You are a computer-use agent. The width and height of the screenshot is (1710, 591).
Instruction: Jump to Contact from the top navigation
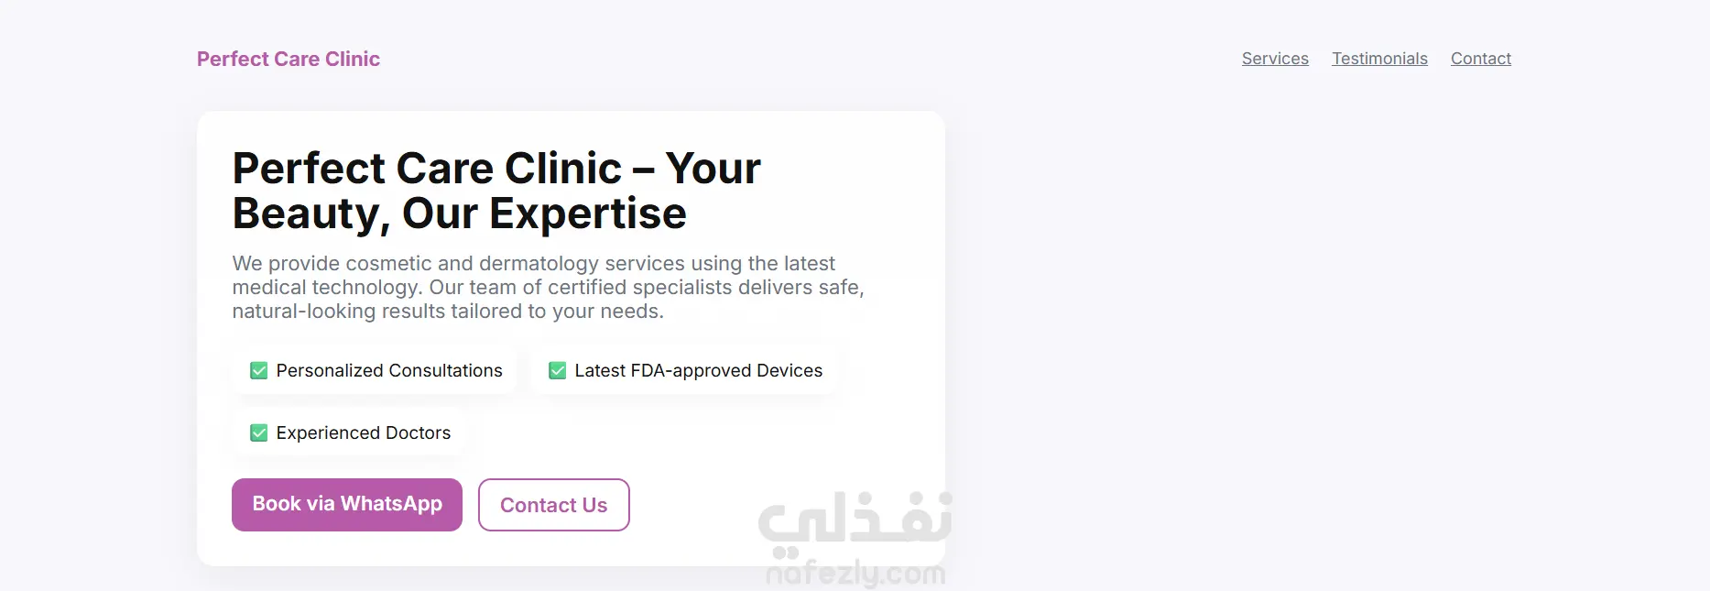pyautogui.click(x=1480, y=59)
